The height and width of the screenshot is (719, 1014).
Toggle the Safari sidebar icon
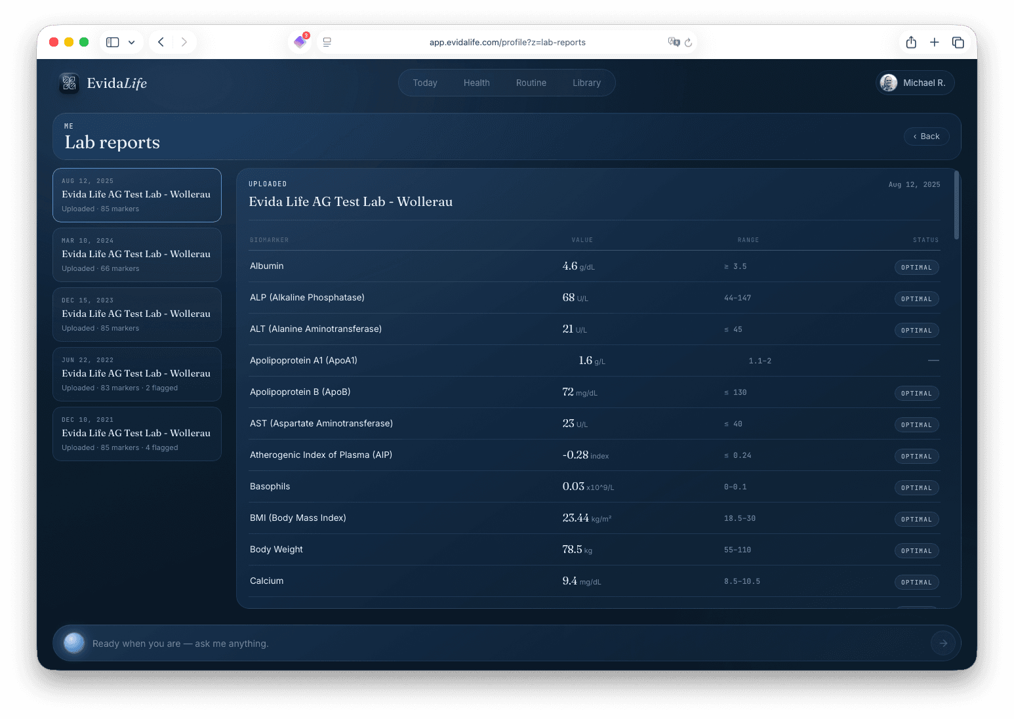click(x=113, y=42)
